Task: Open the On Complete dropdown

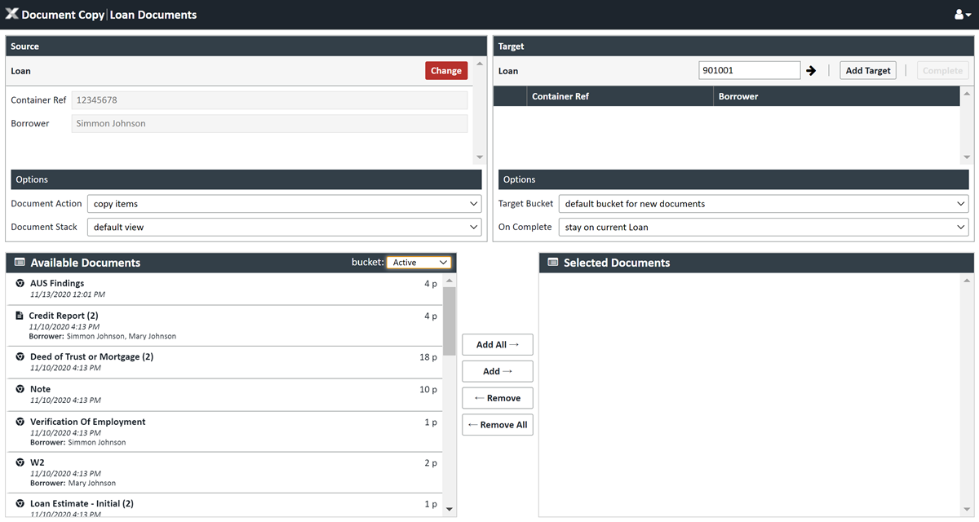Action: click(763, 227)
